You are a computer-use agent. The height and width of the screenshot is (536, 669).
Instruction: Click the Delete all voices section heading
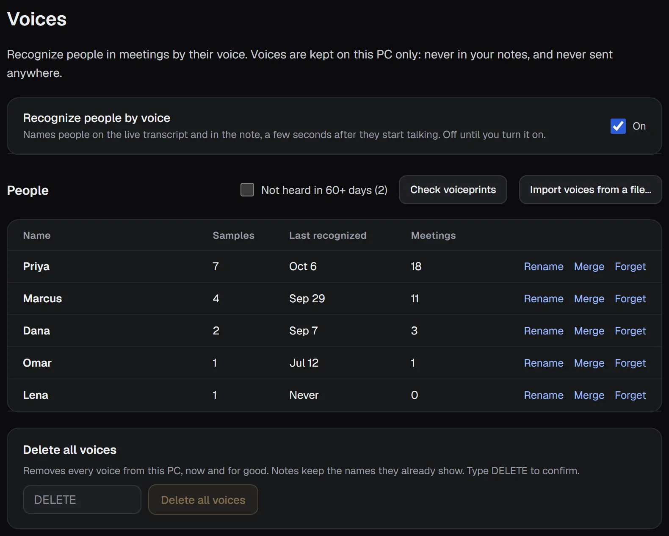point(70,450)
